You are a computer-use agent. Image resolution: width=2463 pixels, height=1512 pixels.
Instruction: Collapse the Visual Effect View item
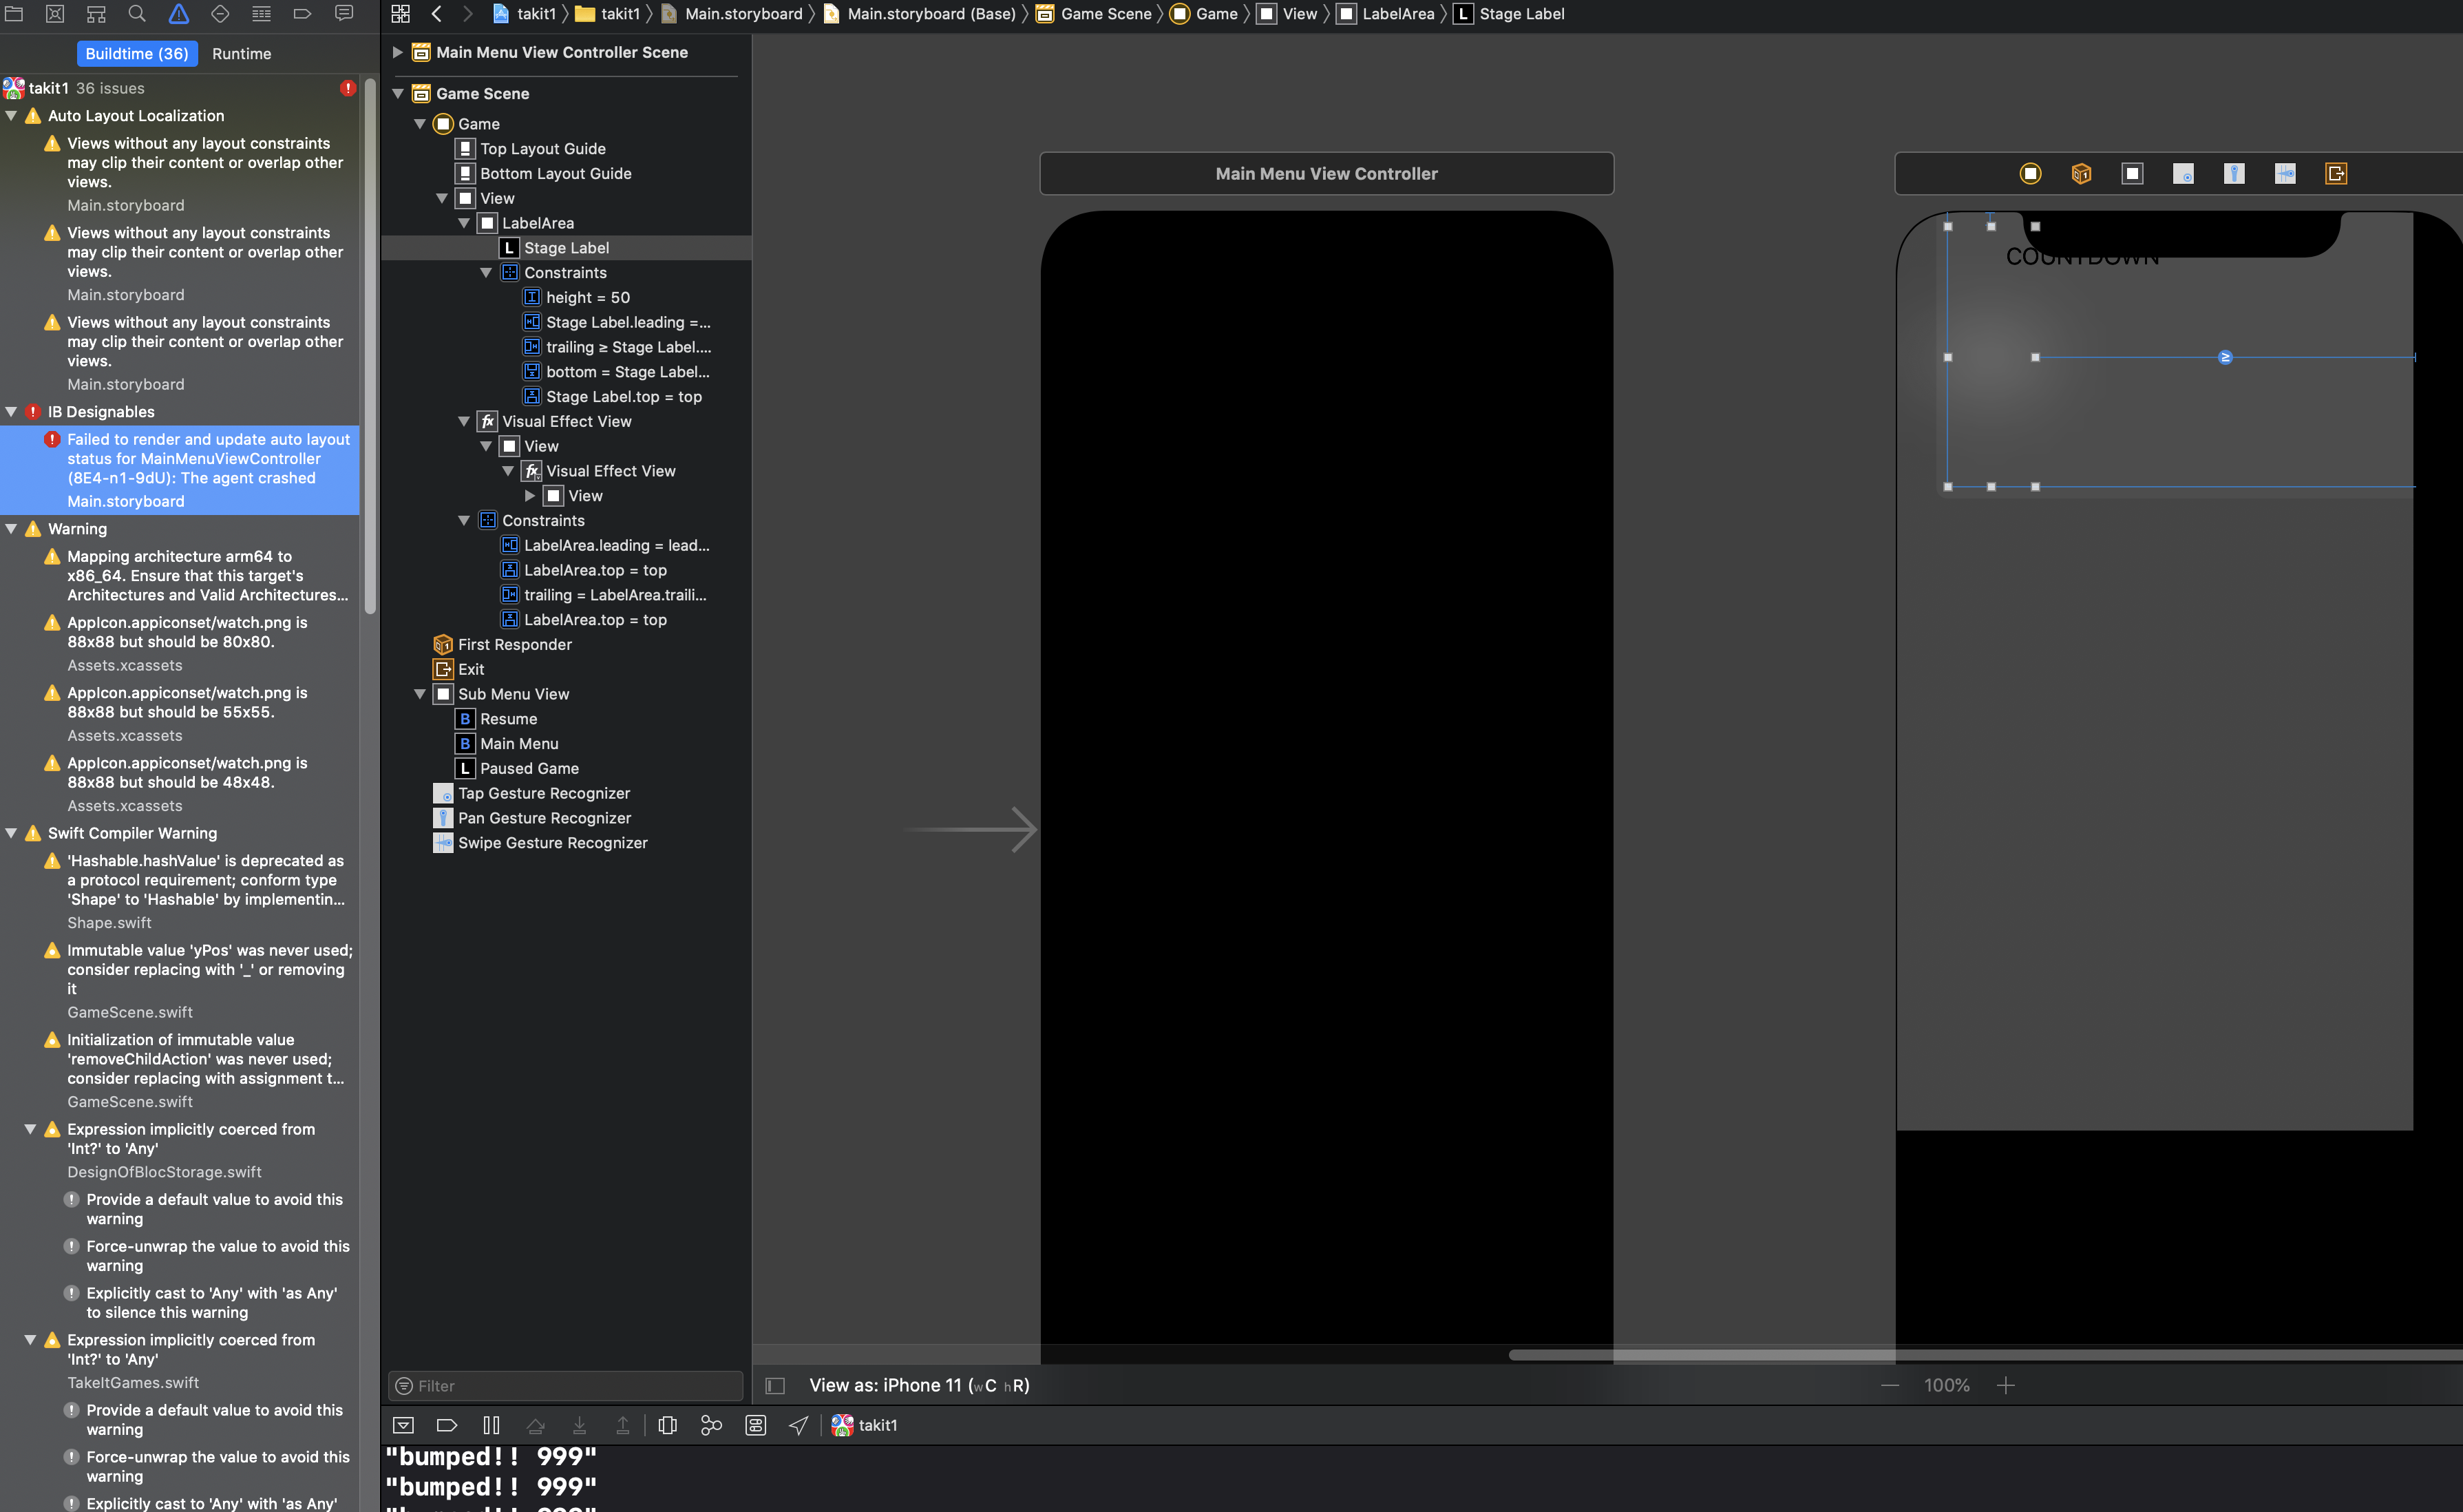click(464, 421)
